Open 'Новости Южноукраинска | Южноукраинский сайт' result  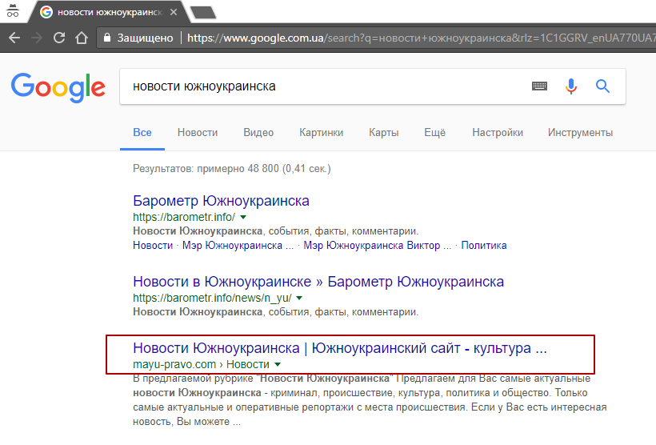pyautogui.click(x=340, y=348)
